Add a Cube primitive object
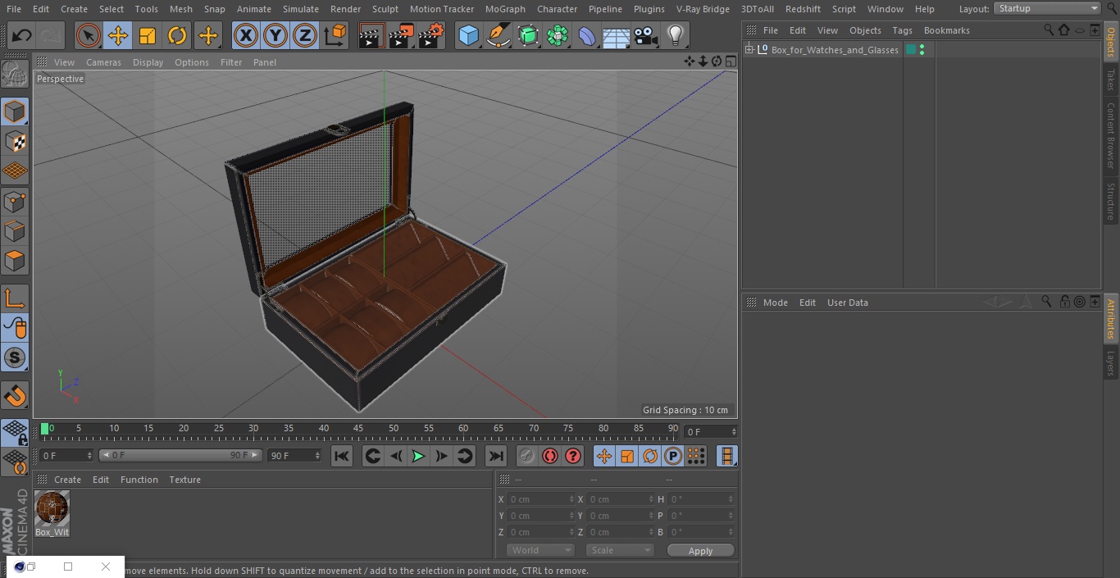This screenshot has width=1120, height=578. pos(468,36)
